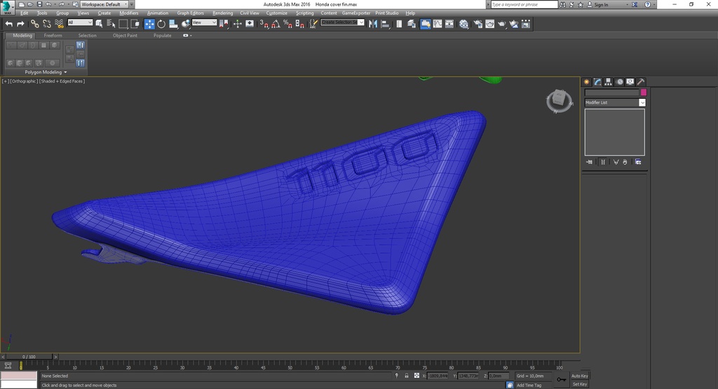Screen dimensions: 718x389
Task: Toggle the modeling Ribbon display
Action: (x=426, y=24)
